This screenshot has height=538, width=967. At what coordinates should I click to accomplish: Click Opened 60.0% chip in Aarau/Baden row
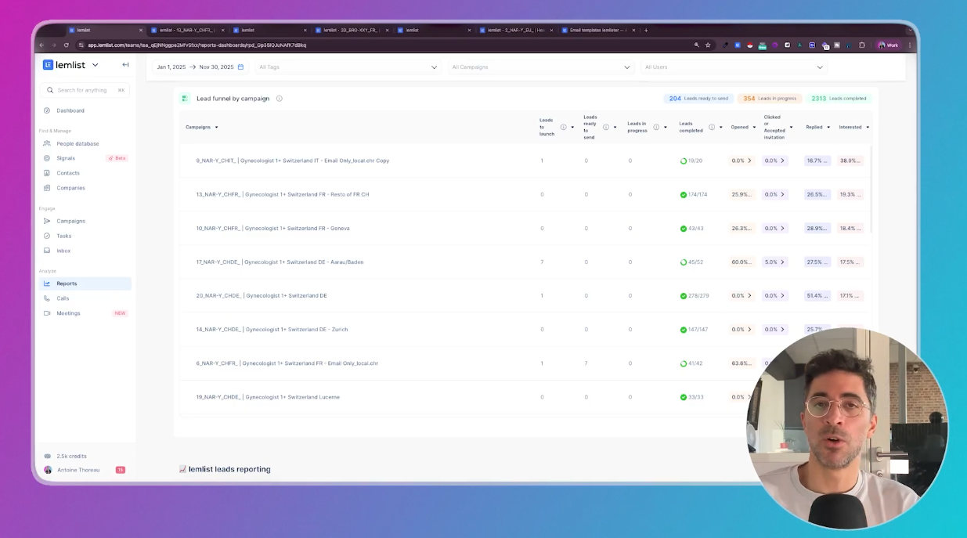tap(741, 262)
